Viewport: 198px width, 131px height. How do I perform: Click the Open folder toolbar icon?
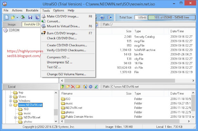click(13, 17)
